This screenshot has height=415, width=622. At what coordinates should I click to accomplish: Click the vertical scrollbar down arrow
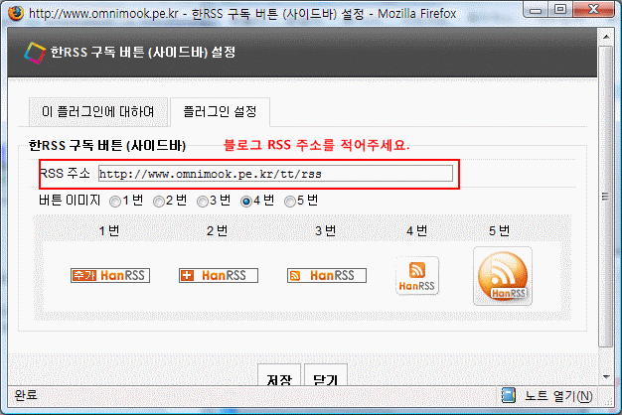pyautogui.click(x=606, y=376)
